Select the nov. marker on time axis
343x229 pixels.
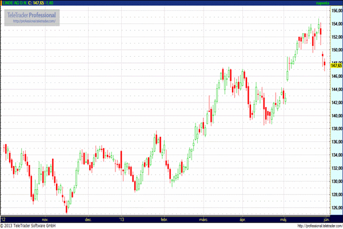(46, 219)
